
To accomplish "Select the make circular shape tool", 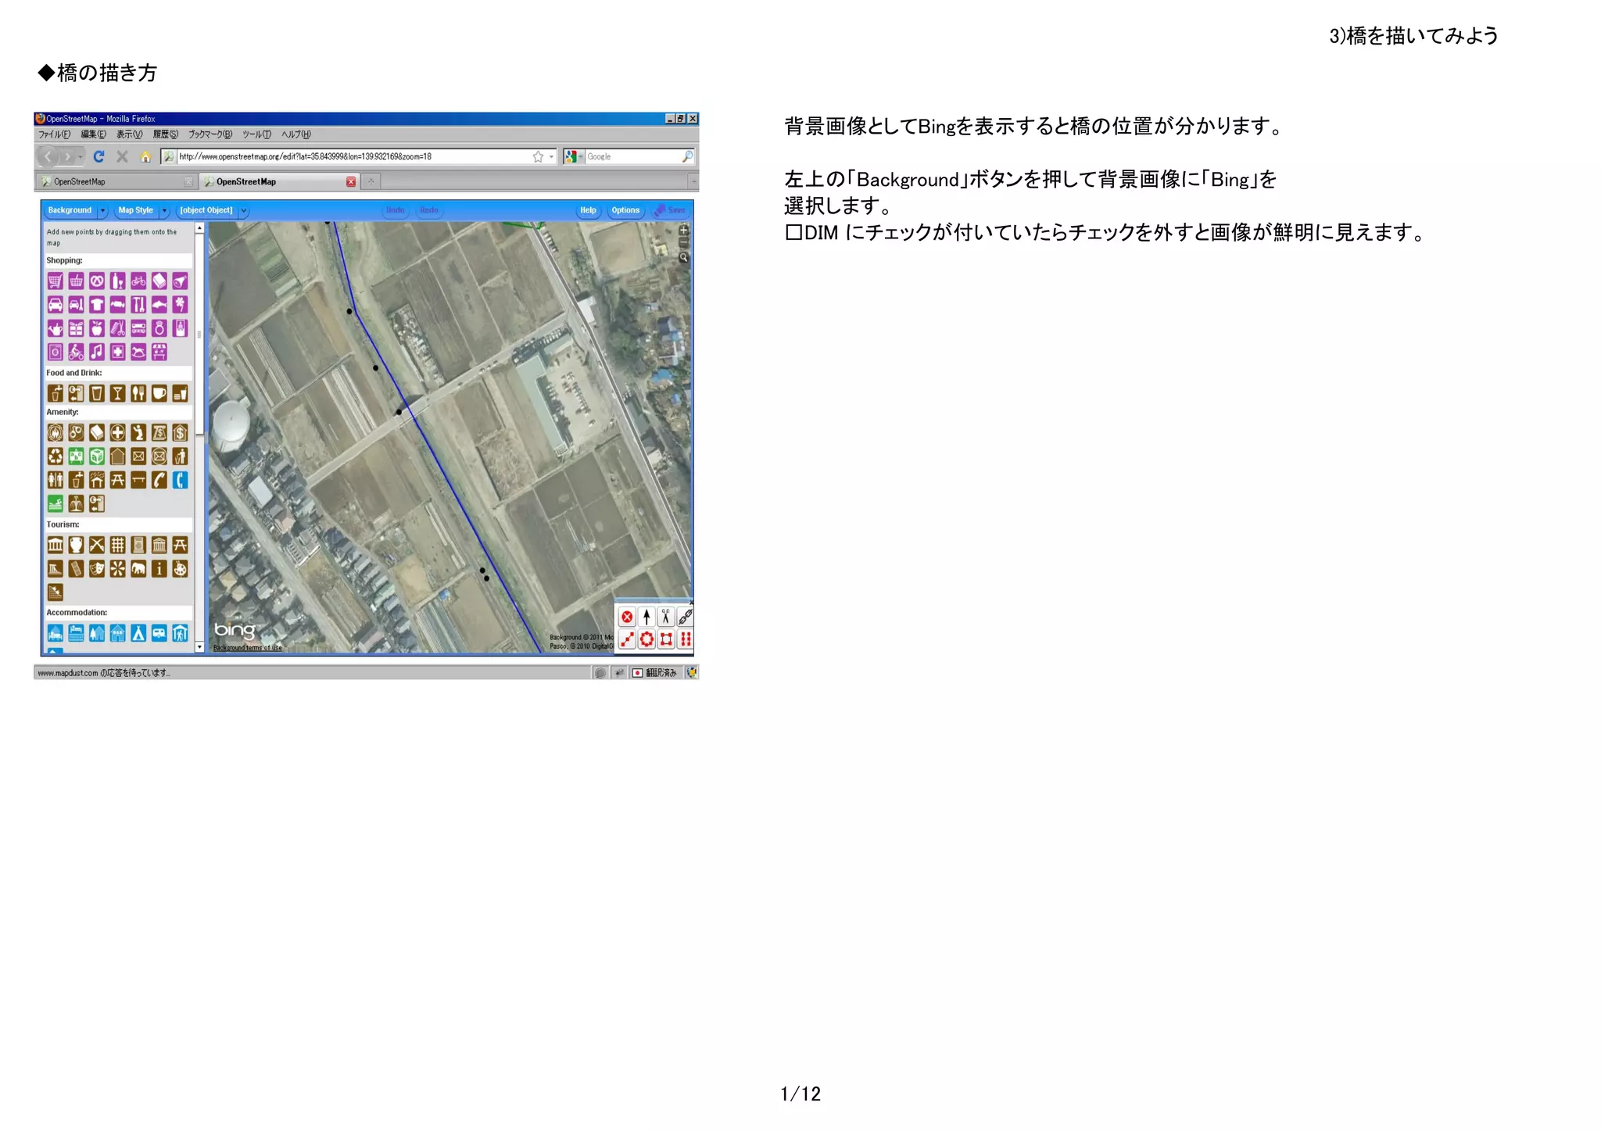I will 646,639.
